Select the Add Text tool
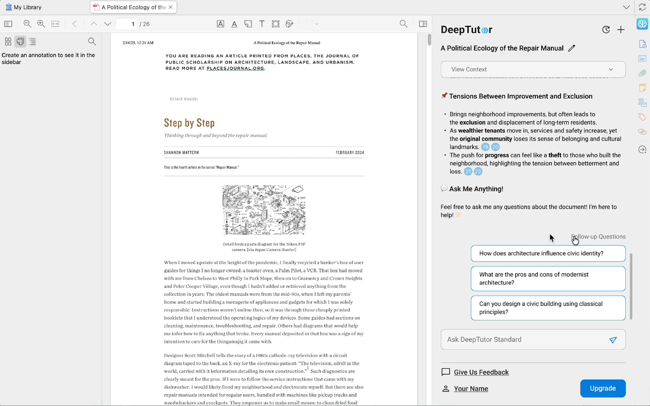This screenshot has width=650, height=406. coord(262,24)
